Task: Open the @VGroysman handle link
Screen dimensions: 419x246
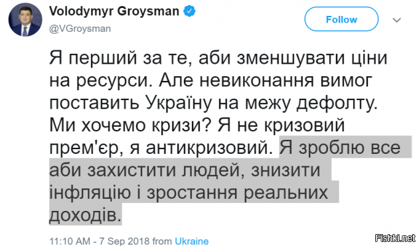Action: 80,29
